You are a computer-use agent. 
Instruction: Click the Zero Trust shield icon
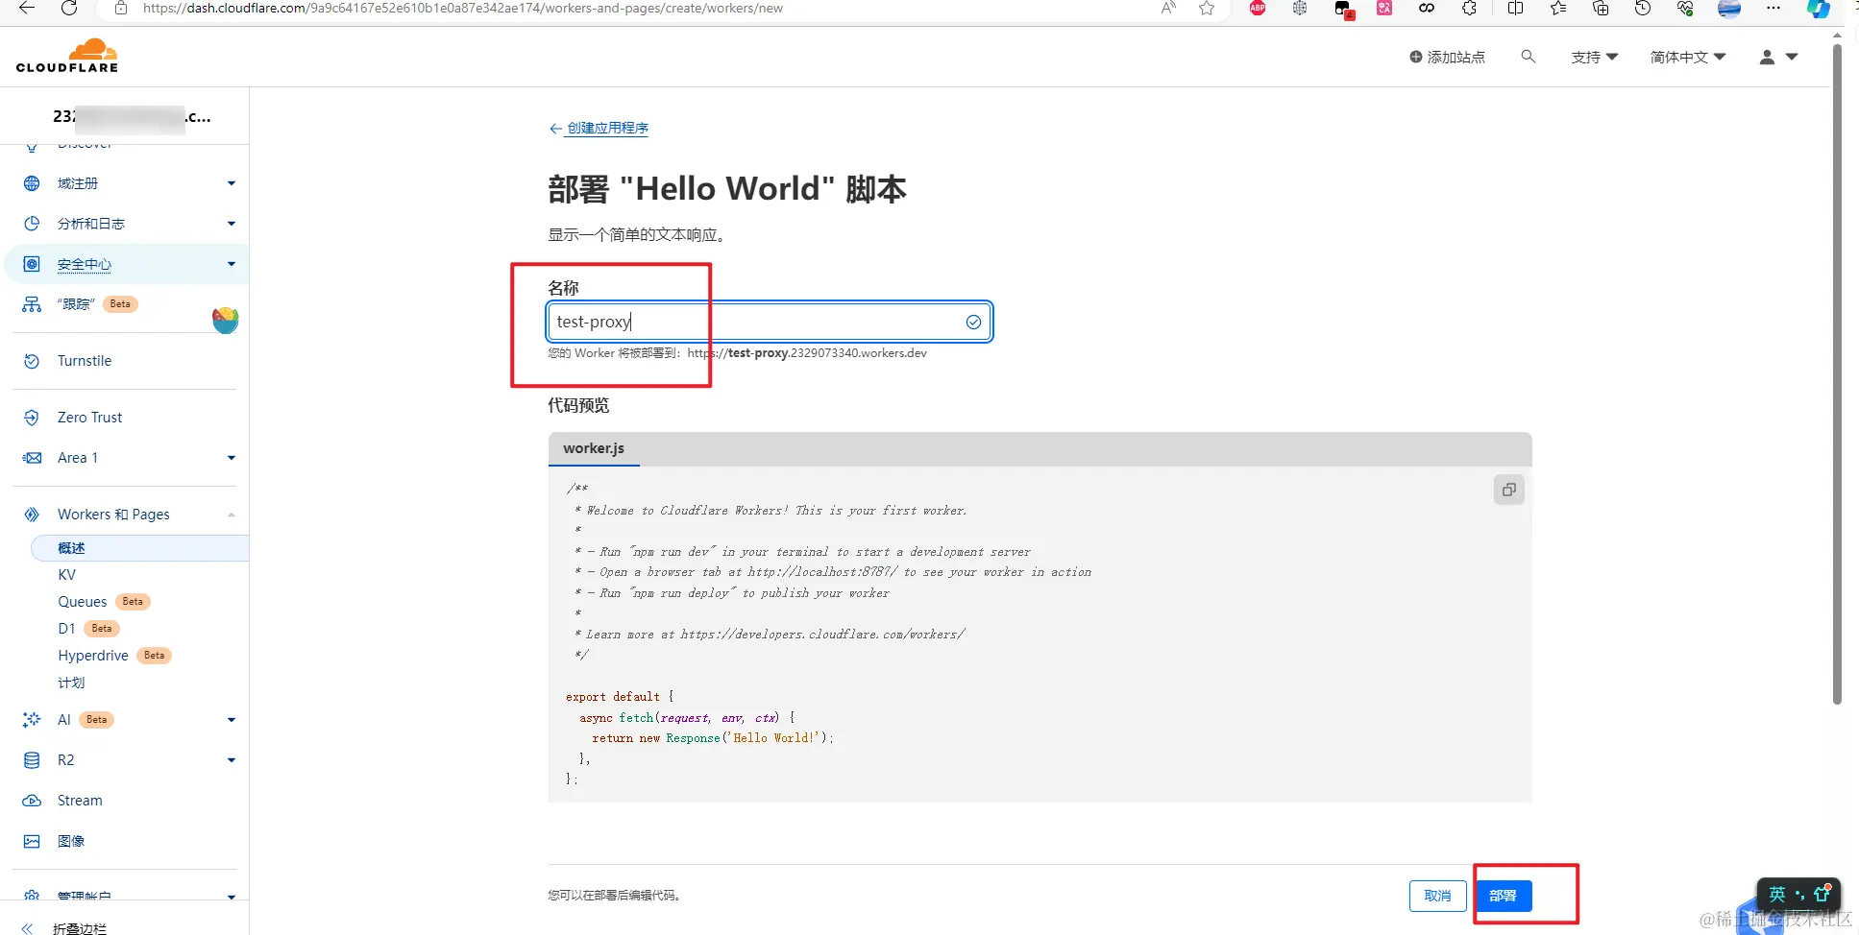[x=32, y=418]
